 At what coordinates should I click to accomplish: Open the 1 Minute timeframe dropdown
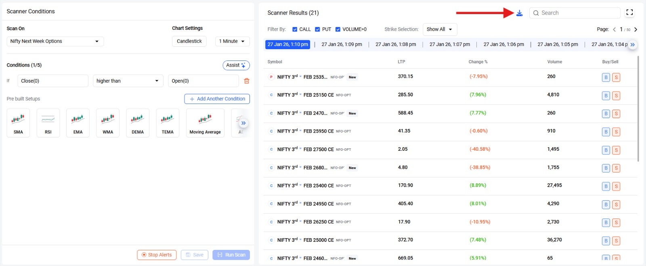[232, 42]
